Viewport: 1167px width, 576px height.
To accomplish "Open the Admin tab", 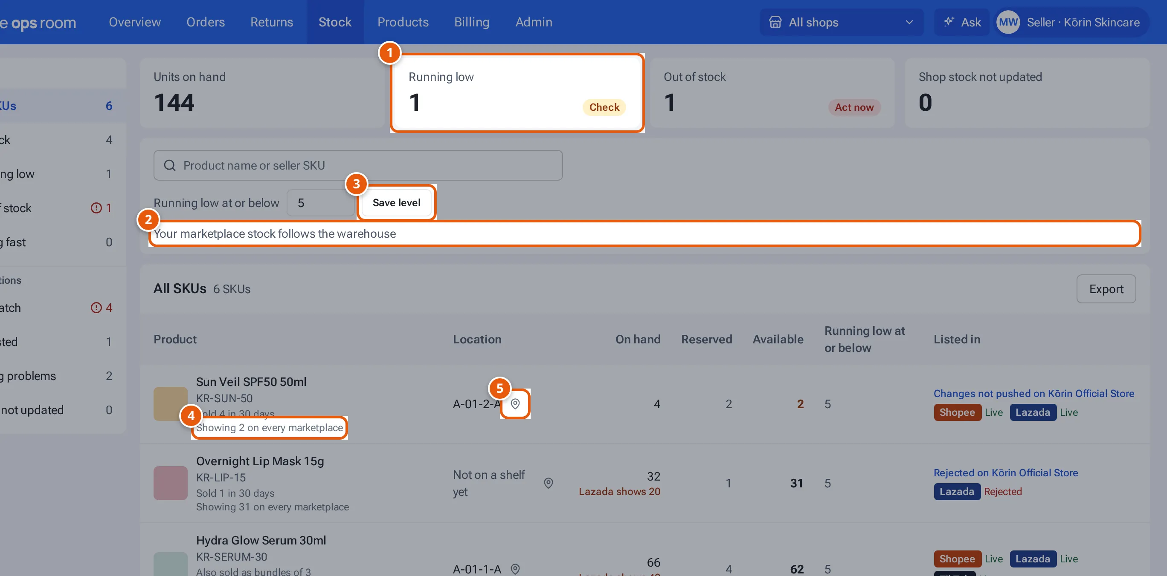I will (534, 22).
